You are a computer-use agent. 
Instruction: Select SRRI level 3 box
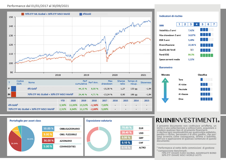point(191,24)
